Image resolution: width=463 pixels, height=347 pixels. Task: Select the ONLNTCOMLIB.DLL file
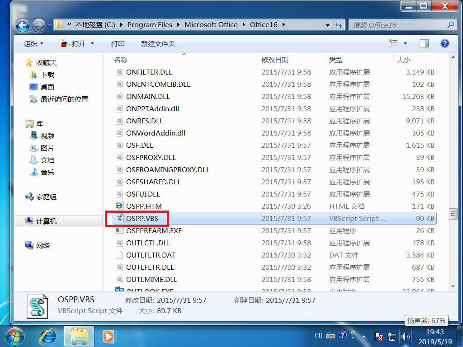coord(158,84)
